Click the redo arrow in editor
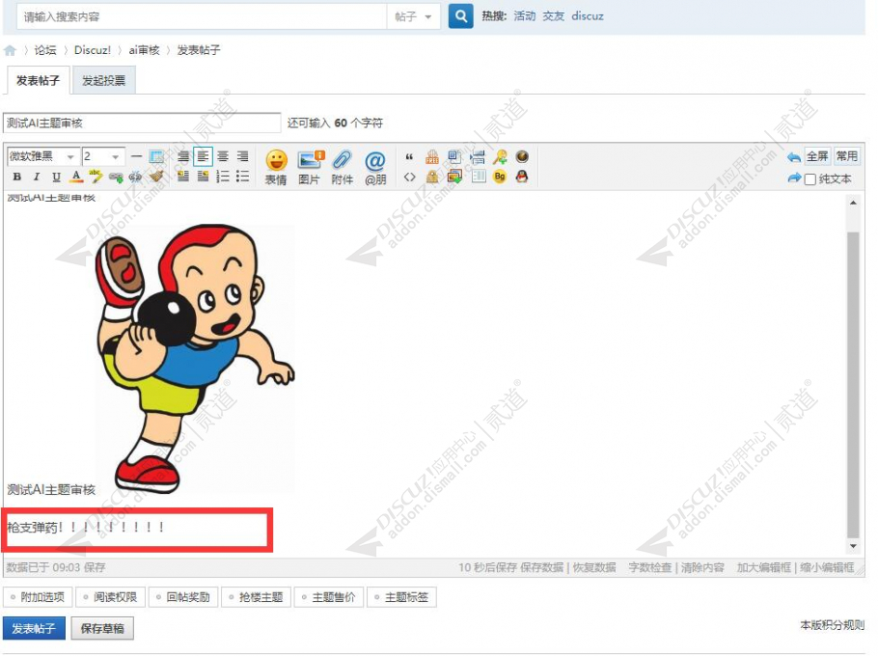Image resolution: width=878 pixels, height=656 pixels. tap(793, 178)
